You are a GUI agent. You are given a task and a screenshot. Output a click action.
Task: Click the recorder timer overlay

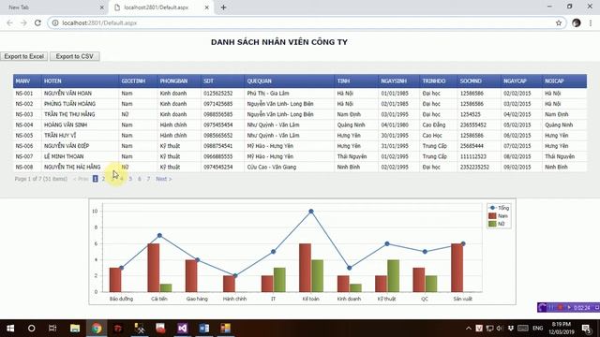tap(568, 308)
